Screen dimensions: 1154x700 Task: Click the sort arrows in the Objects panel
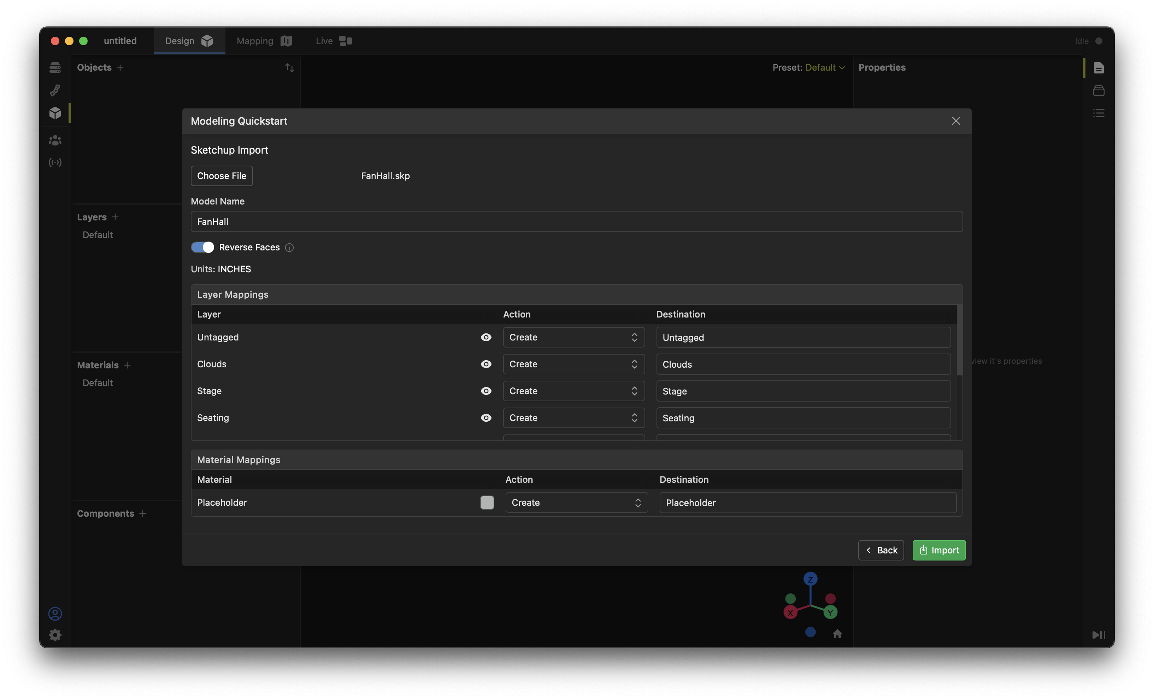click(x=289, y=68)
